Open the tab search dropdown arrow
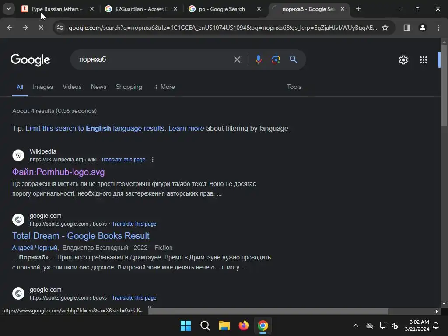 point(9,9)
